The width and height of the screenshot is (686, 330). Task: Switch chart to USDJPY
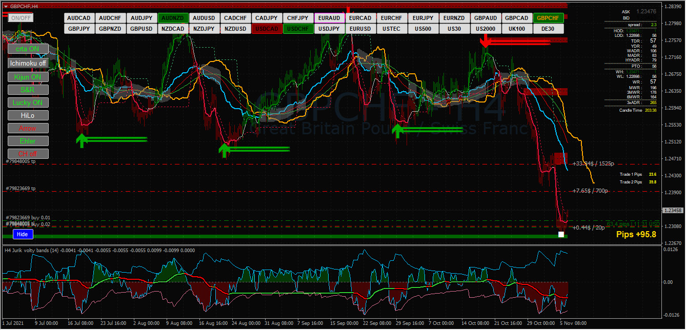(x=329, y=29)
